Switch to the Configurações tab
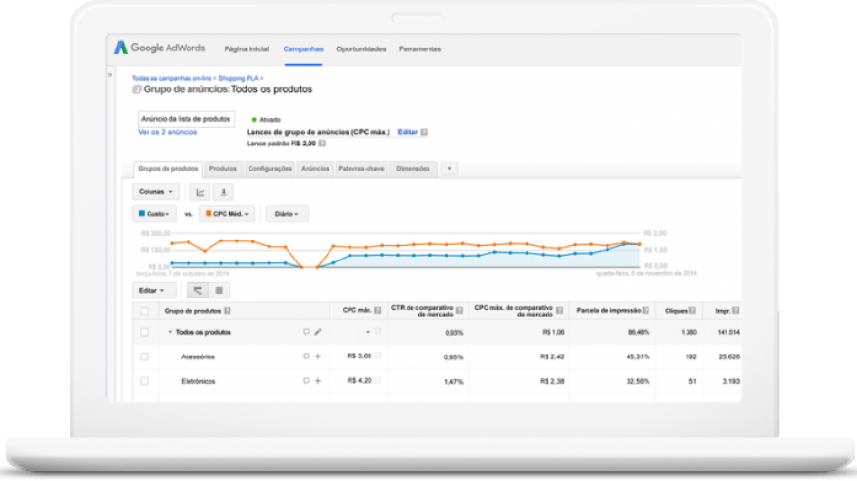 pyautogui.click(x=270, y=169)
